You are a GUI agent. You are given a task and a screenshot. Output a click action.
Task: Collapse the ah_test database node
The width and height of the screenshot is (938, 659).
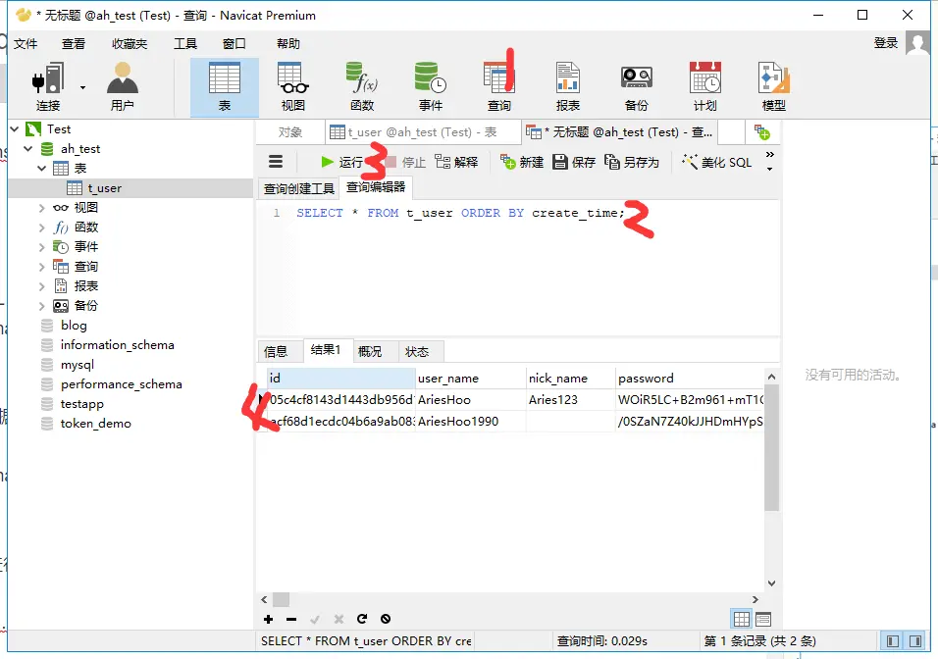coord(28,148)
